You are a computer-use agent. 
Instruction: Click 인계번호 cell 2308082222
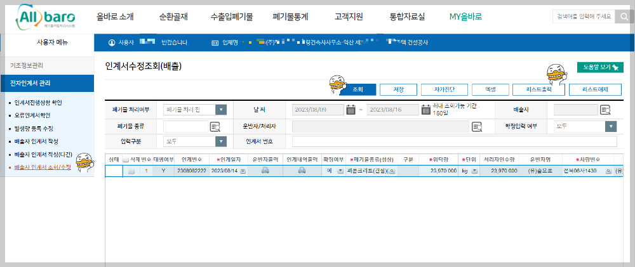click(x=192, y=171)
